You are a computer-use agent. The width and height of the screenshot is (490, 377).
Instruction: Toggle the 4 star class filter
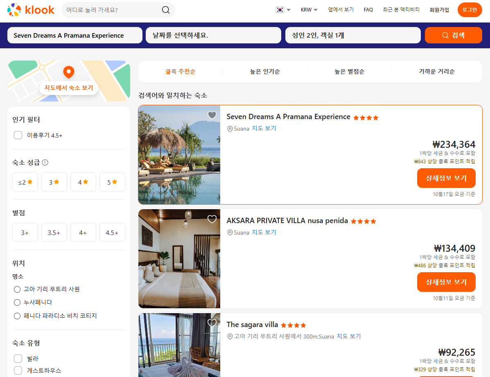point(83,182)
